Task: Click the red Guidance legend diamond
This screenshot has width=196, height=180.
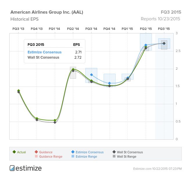Action: (x=36, y=152)
